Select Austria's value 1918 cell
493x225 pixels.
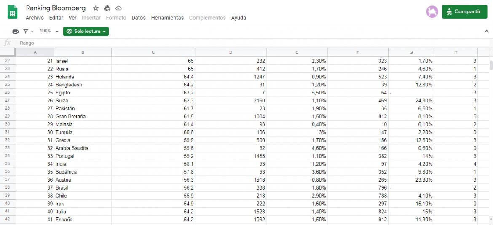click(x=230, y=180)
